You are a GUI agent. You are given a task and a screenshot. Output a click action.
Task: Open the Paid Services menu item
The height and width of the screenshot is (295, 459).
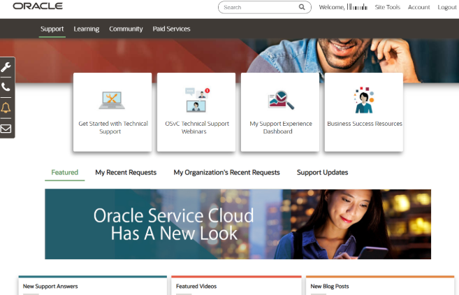171,29
